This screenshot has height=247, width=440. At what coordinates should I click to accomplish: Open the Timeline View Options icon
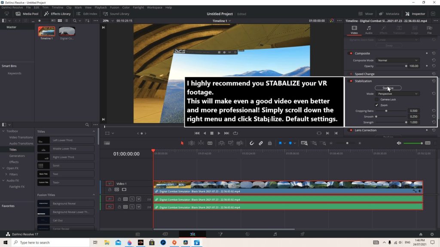107,143
